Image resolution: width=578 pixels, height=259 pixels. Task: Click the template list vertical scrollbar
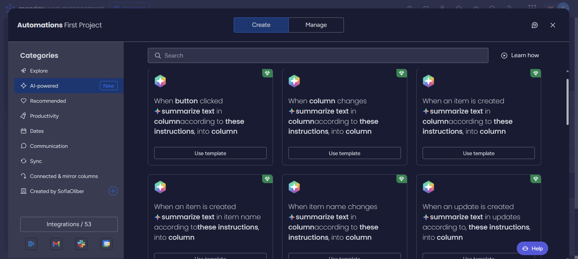click(567, 102)
